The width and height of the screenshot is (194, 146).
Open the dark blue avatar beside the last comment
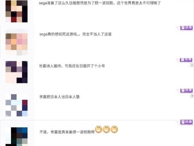pos(17,136)
